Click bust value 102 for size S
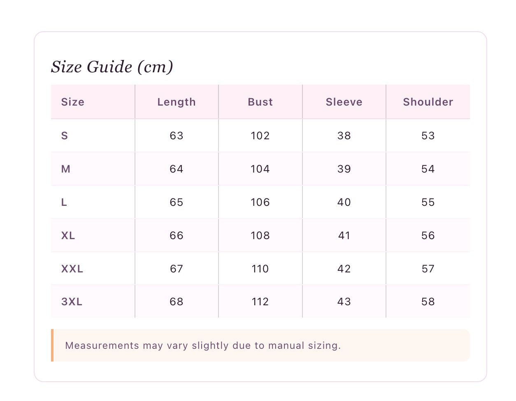The height and width of the screenshot is (401, 516). (x=260, y=136)
